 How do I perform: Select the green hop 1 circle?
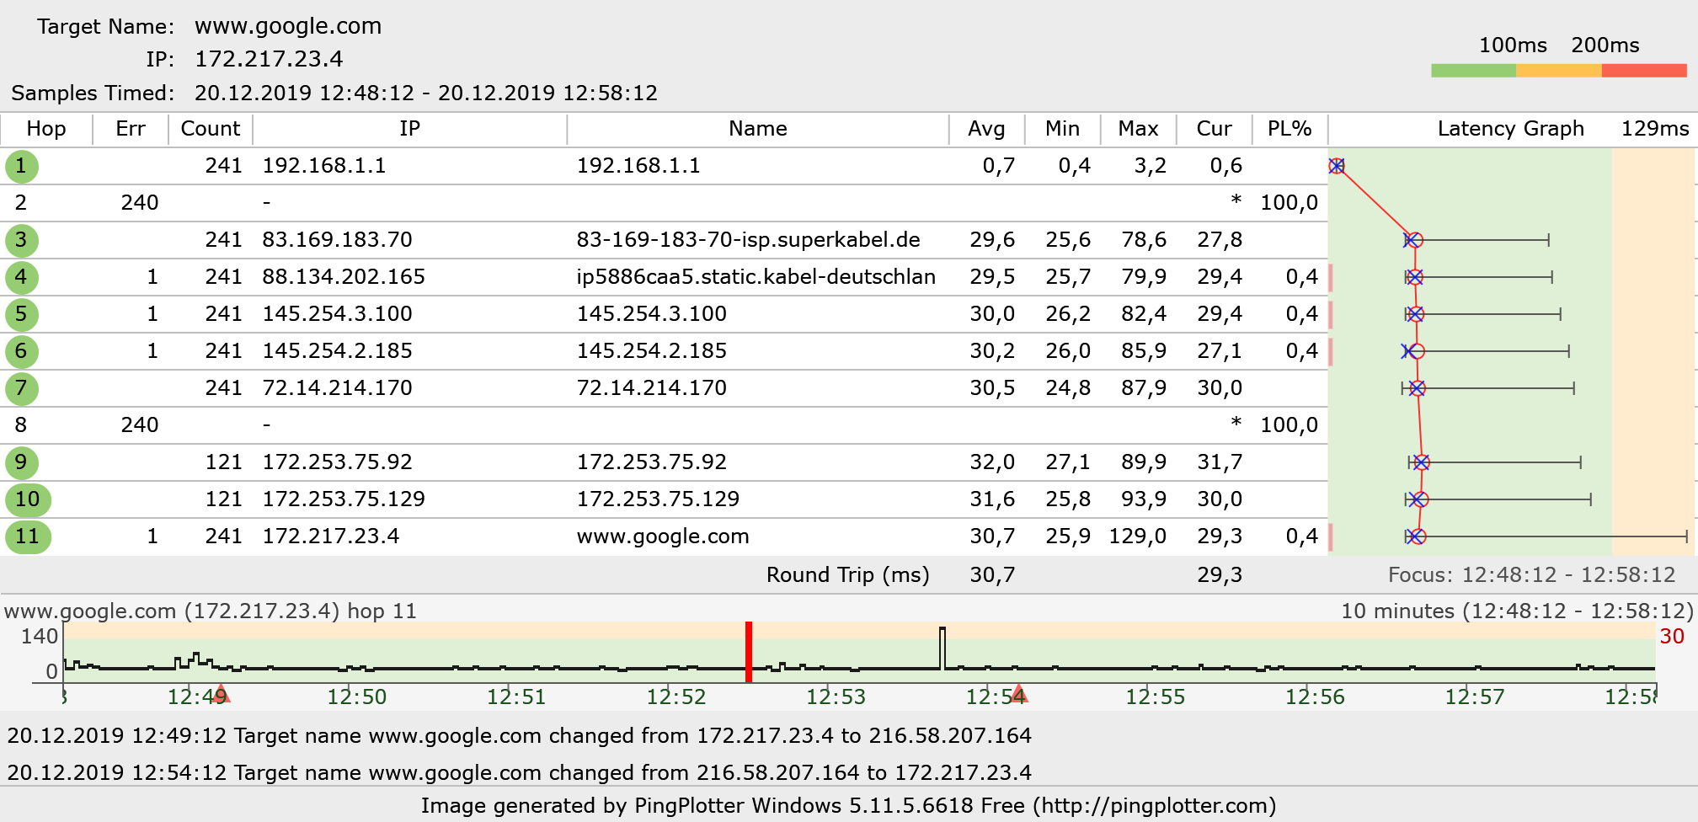coord(21,166)
